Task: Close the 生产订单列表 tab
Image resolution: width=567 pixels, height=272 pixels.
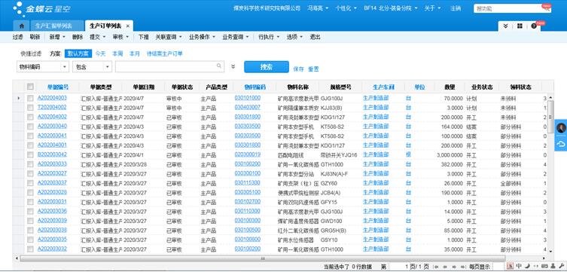Action: pyautogui.click(x=128, y=26)
